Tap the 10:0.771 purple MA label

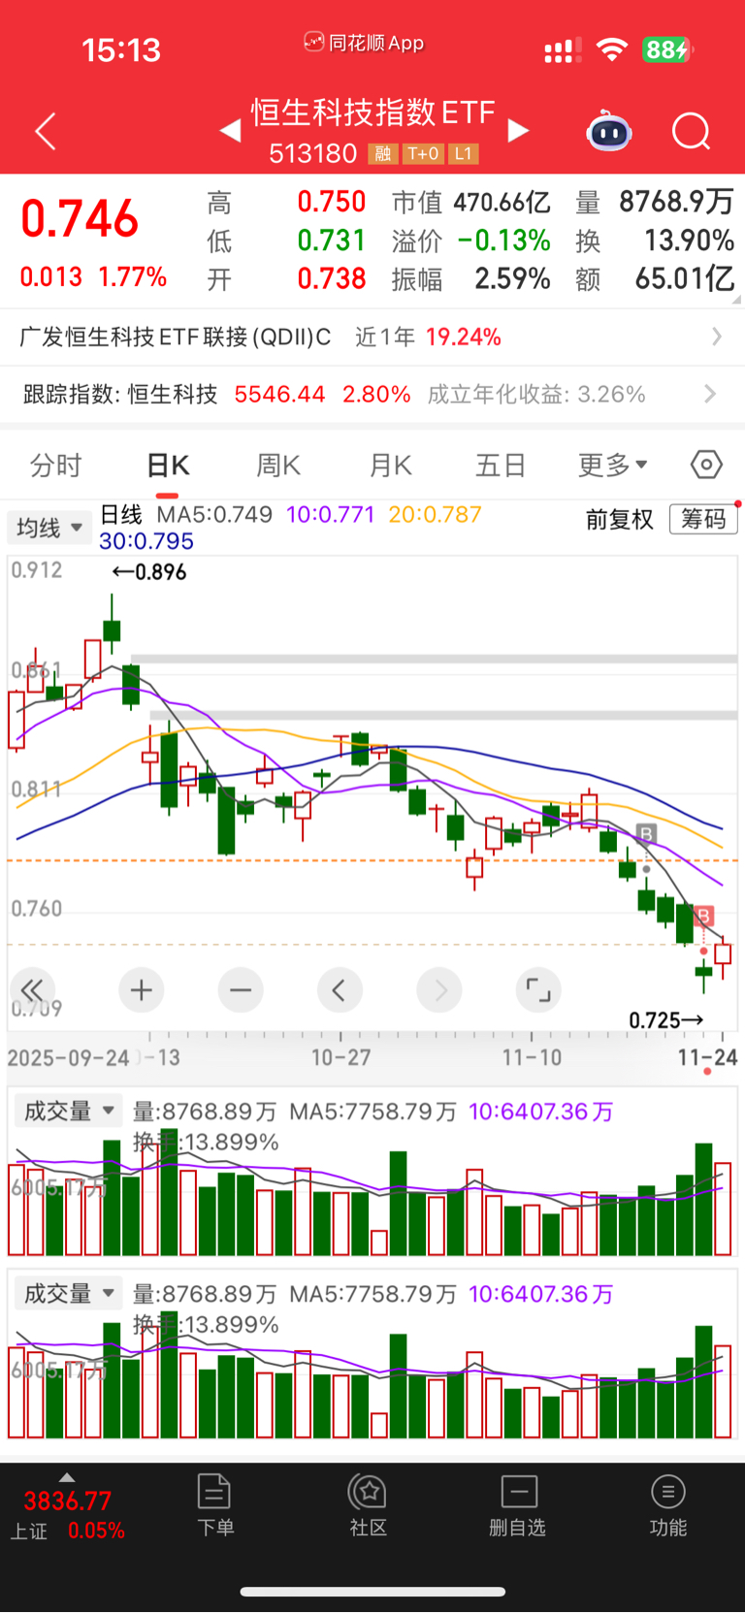coord(330,514)
